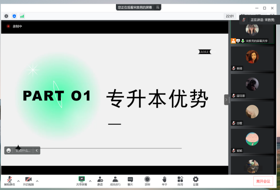Open the share screen (共享屏幕) tool

pos(81,180)
